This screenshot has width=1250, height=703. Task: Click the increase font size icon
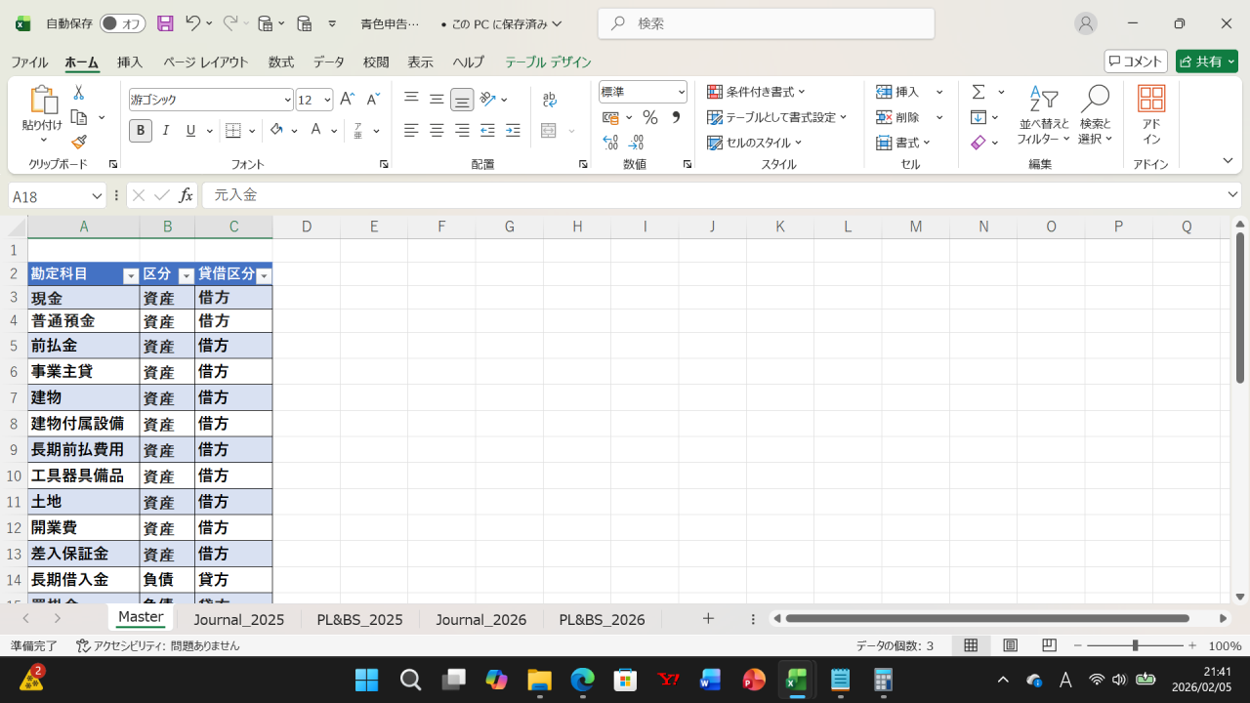coord(347,100)
